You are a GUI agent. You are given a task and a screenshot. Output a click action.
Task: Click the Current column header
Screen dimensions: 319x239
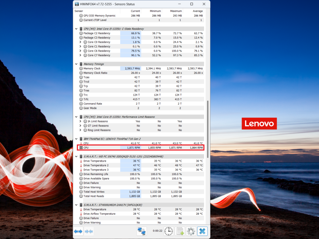135,11
